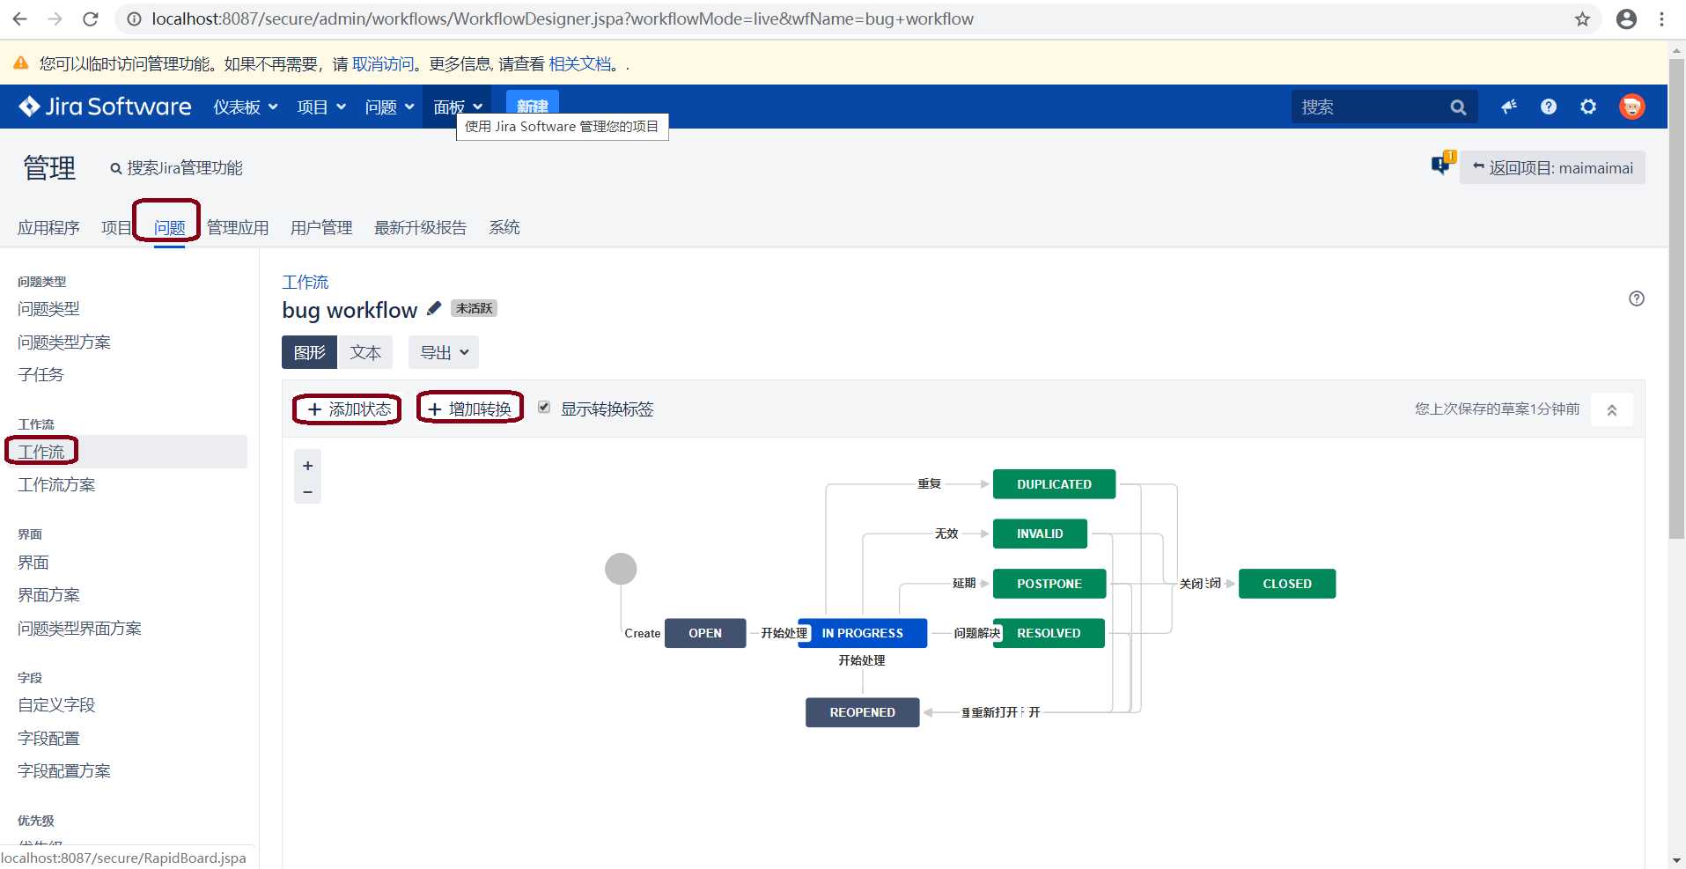Open the help question mark menu
This screenshot has height=869, width=1686.
[1549, 107]
